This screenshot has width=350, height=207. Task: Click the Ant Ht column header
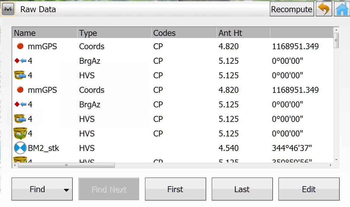pyautogui.click(x=243, y=33)
